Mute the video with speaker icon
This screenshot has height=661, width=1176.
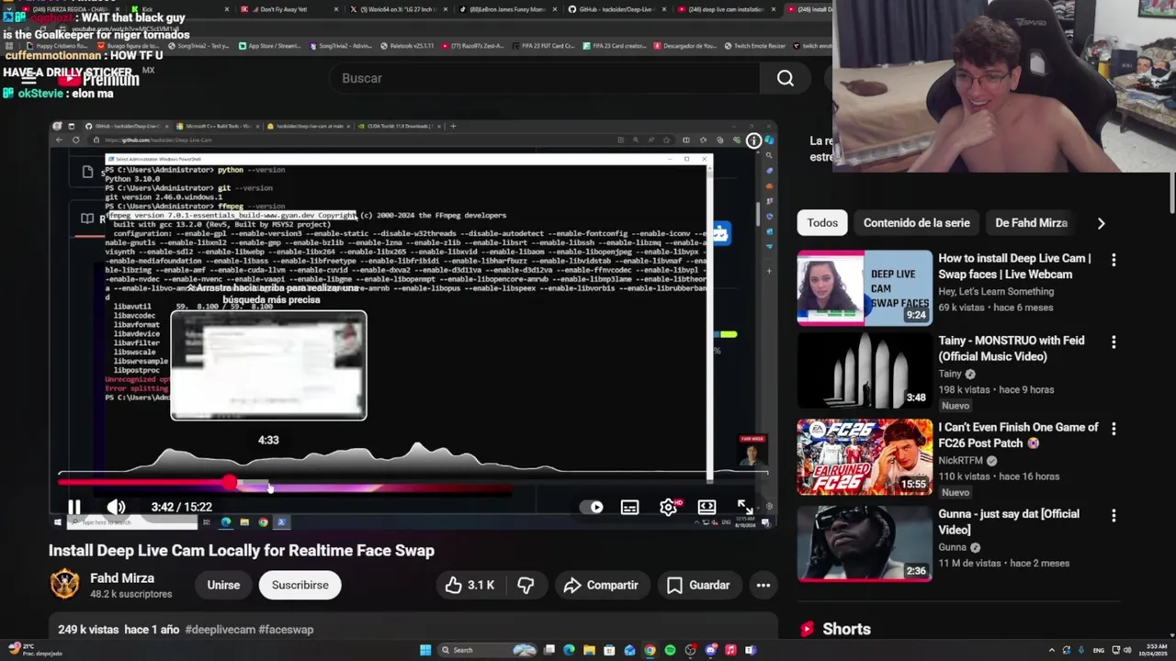[x=116, y=507]
